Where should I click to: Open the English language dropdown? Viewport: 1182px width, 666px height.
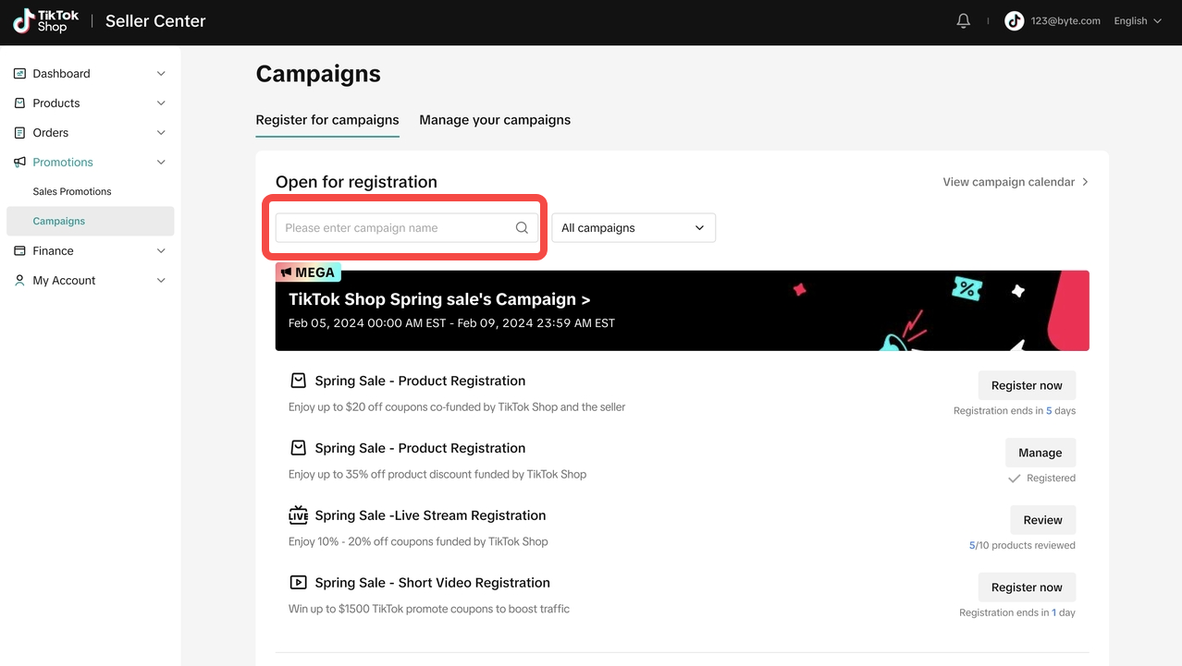1137,20
